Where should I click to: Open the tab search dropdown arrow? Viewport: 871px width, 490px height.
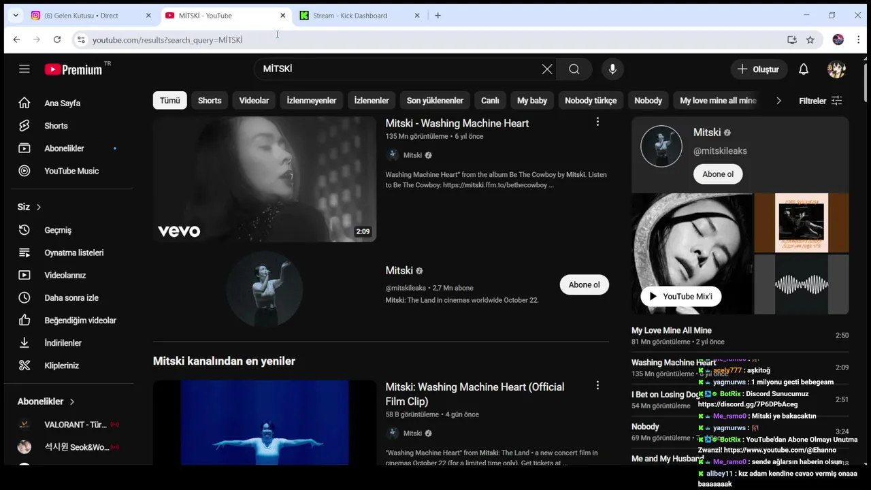click(x=16, y=16)
